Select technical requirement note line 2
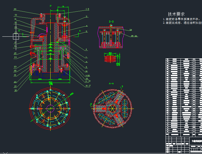Viewport: 202px width, 154px height. pos(183,23)
